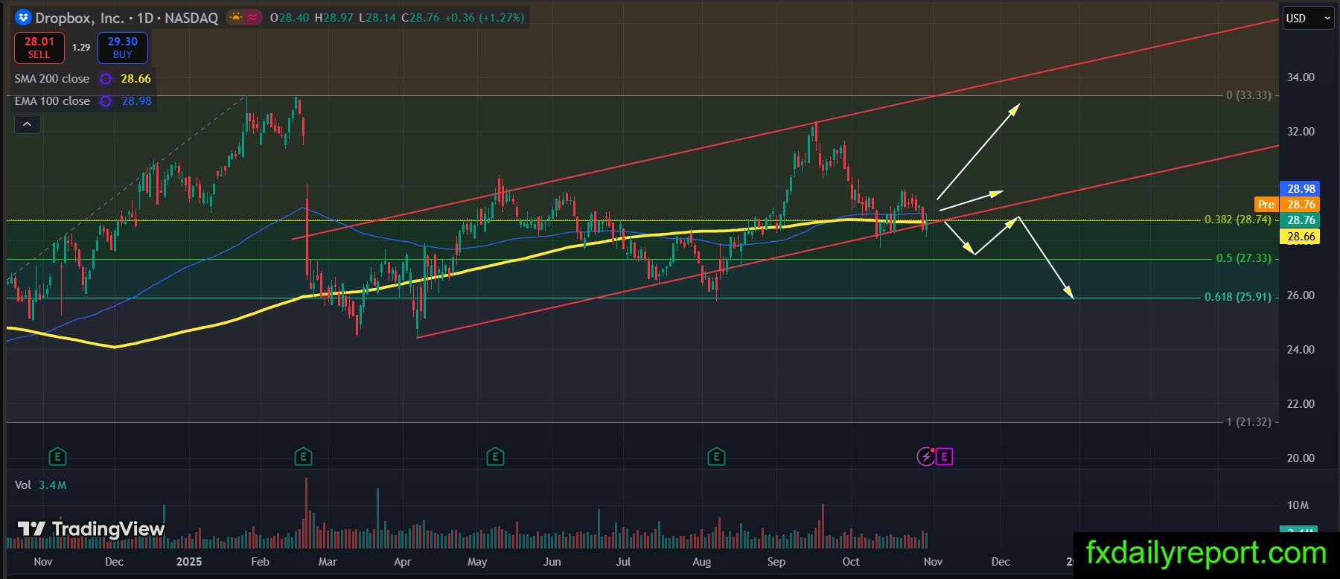Click the purple lightning bolt event icon
The image size is (1340, 579).
[925, 456]
